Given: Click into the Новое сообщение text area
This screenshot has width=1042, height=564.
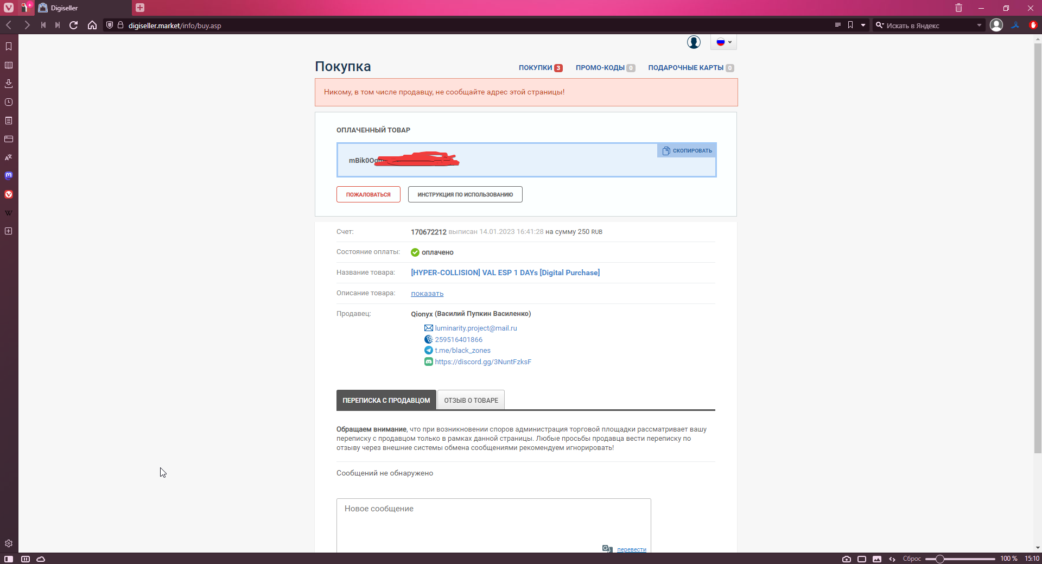Looking at the screenshot, I should [x=494, y=525].
